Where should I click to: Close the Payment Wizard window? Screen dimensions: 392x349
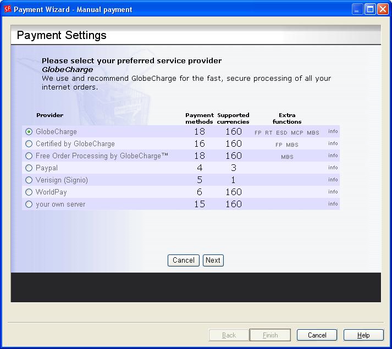(382, 9)
